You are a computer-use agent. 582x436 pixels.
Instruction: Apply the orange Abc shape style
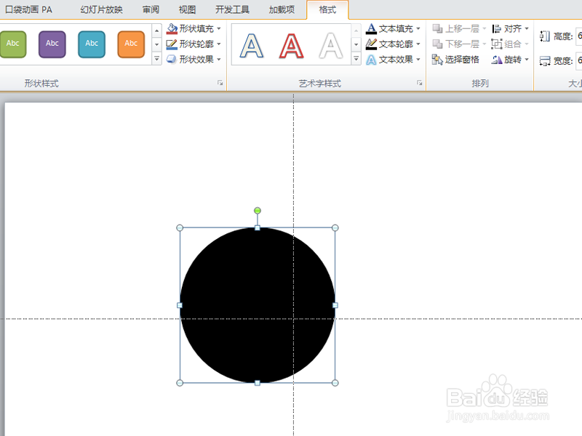pos(131,44)
